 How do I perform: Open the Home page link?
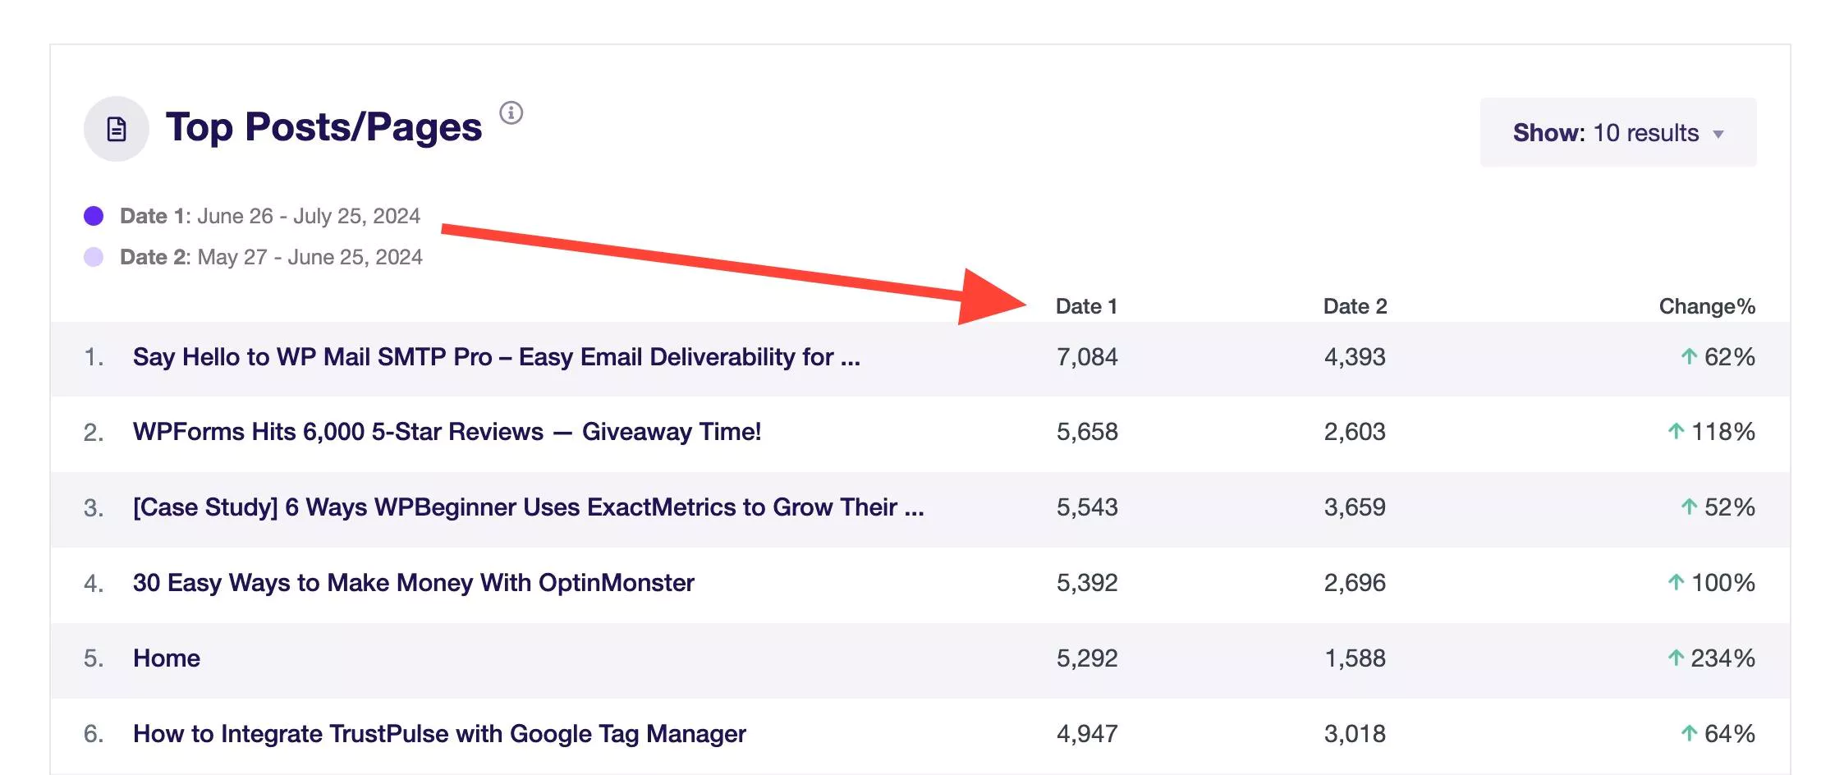pos(167,658)
